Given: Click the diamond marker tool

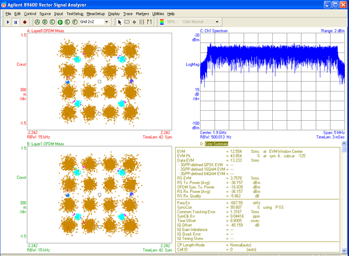Looking at the screenshot, I should (135, 22).
